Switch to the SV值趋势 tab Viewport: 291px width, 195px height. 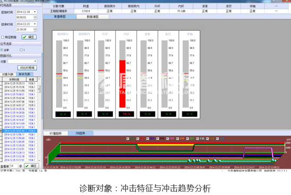[x=56, y=133]
